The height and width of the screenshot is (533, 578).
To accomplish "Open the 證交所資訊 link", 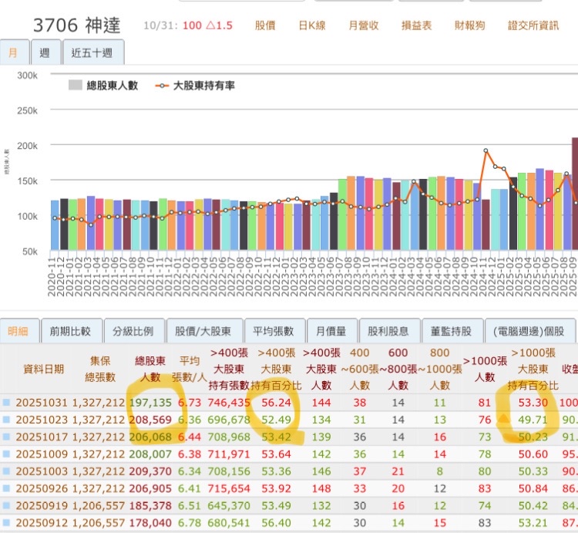I will (538, 25).
